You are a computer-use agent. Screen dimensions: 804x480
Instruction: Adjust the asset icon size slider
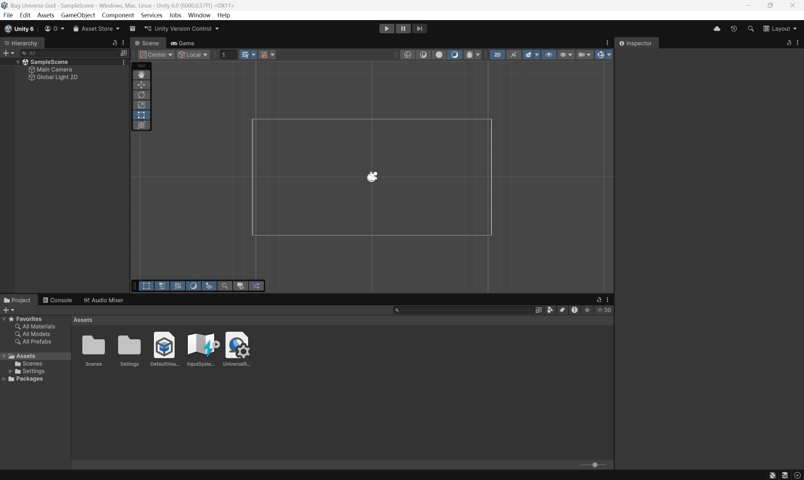(x=594, y=465)
